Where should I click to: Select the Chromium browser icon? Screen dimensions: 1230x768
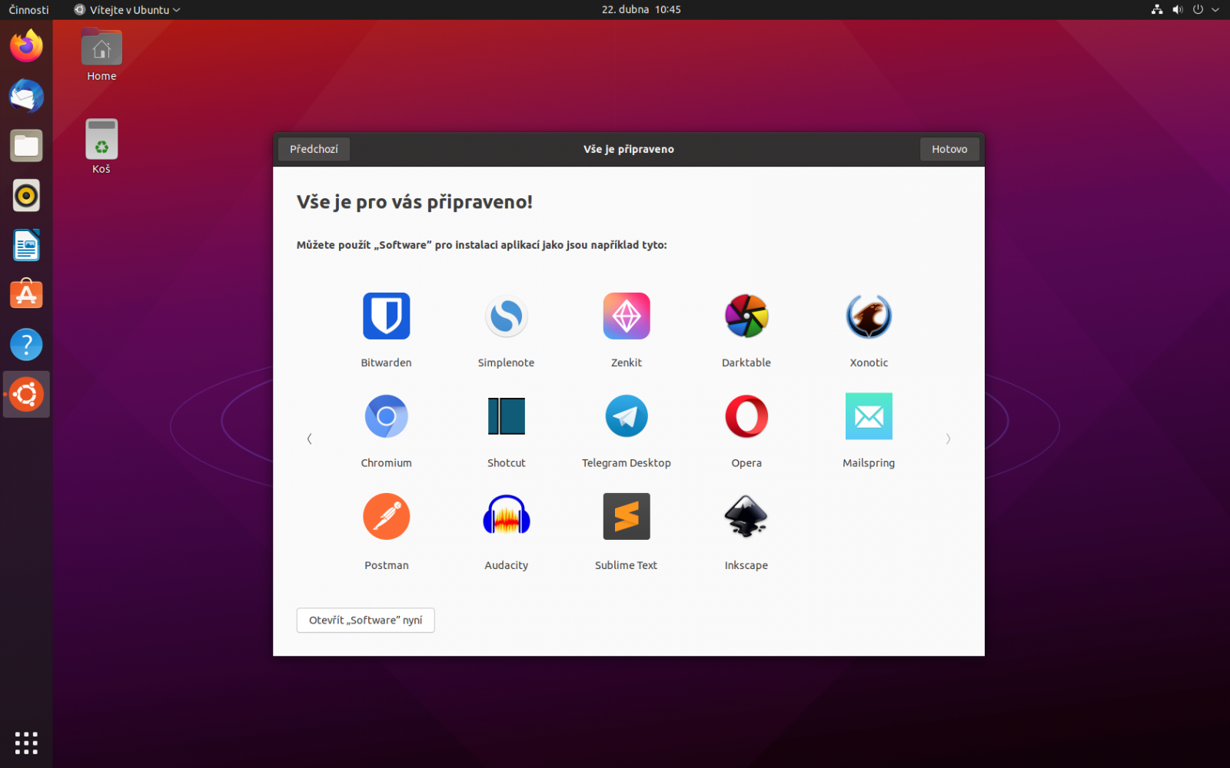386,415
